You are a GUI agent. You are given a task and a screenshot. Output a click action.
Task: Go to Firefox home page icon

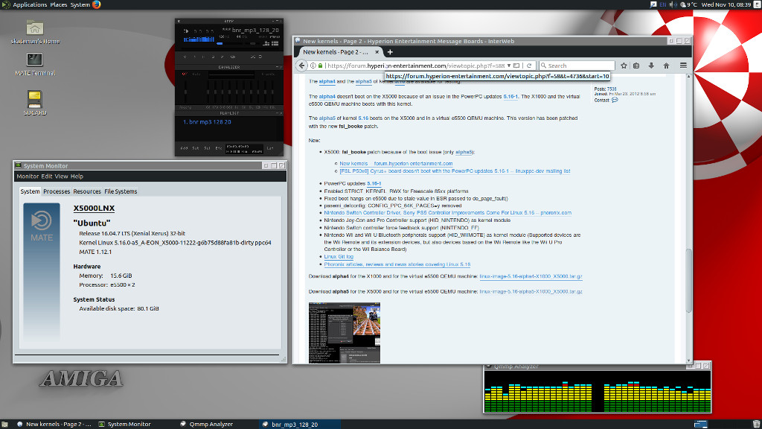[666, 66]
